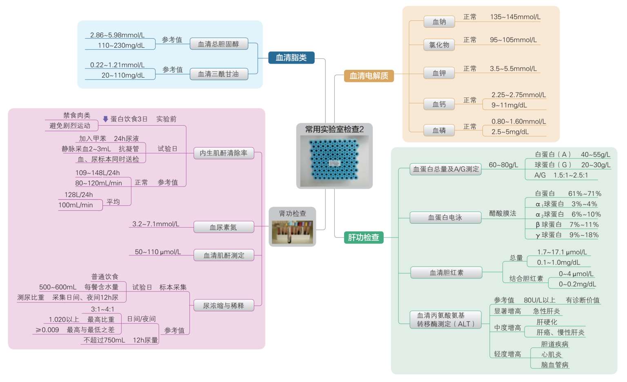Click the blue test tube rack image

334,161
